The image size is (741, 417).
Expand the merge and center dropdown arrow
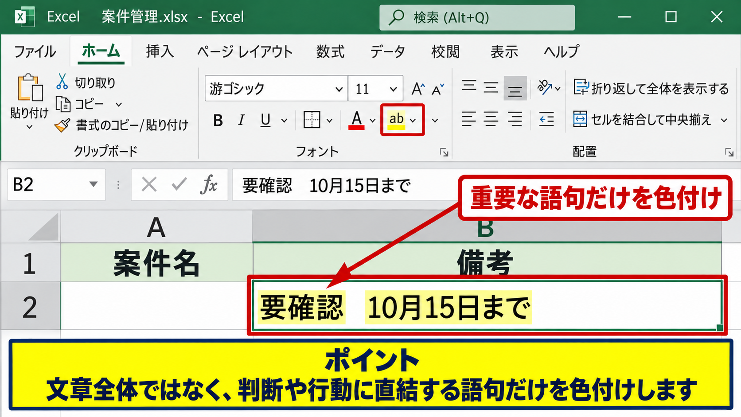[724, 120]
